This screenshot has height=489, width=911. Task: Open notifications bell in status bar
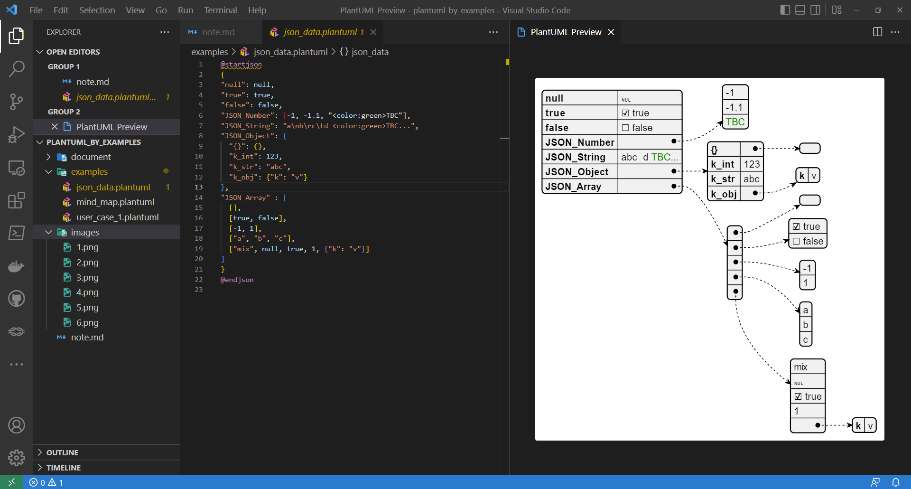coord(895,482)
